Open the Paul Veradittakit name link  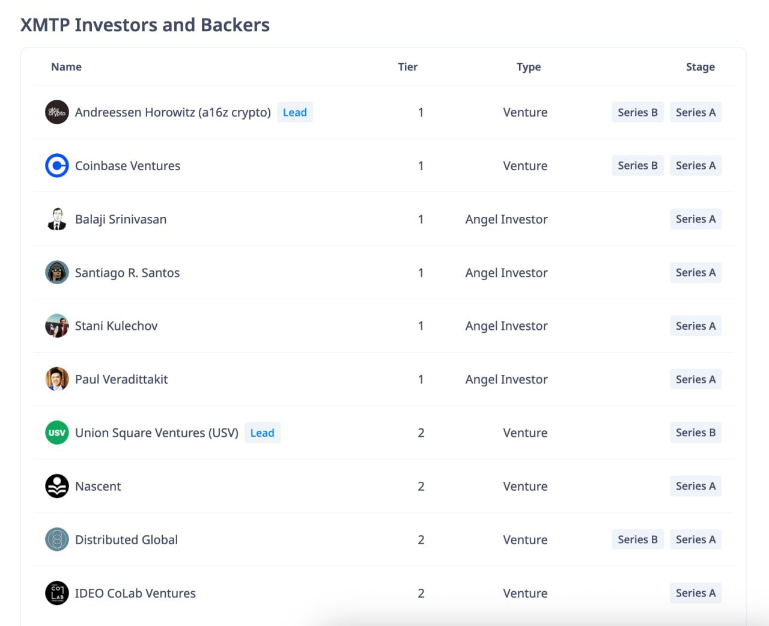(121, 379)
